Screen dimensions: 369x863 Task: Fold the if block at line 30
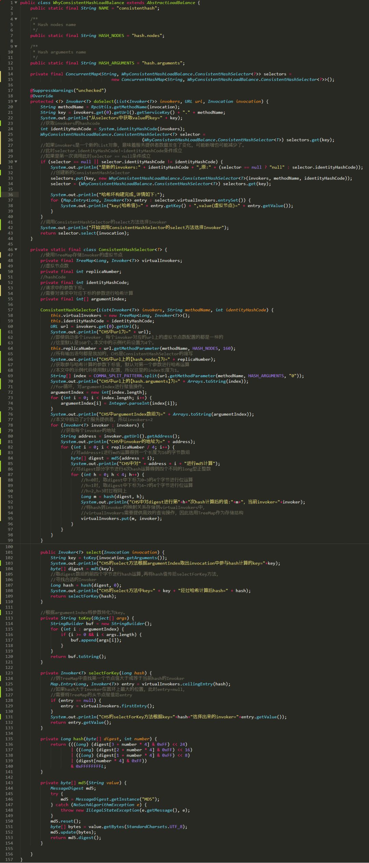16,162
